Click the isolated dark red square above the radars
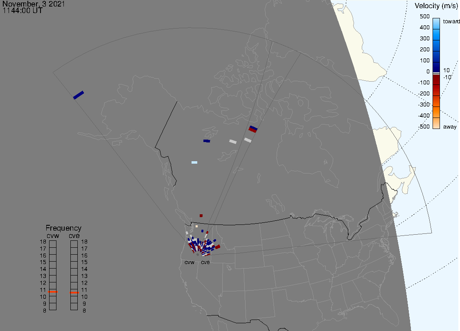Viewport: 460px width, 331px height. click(201, 215)
